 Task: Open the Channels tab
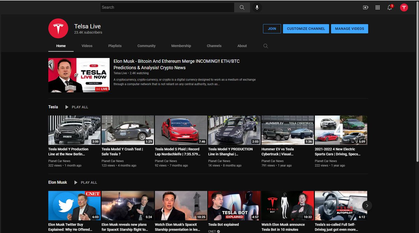click(214, 46)
